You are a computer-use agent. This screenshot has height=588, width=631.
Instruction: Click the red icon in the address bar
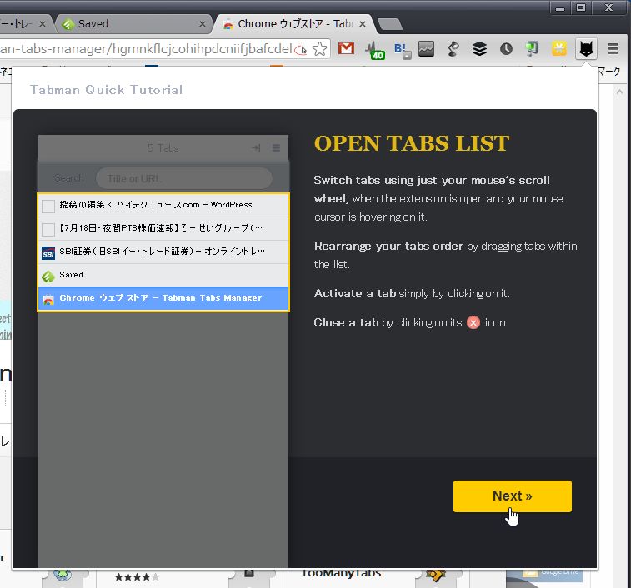click(300, 50)
